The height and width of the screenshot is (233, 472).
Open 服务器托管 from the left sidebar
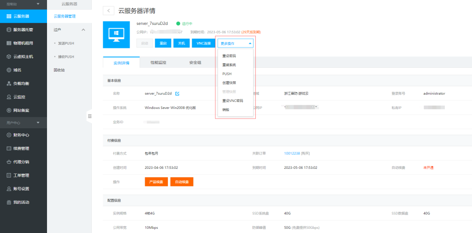tap(23, 30)
